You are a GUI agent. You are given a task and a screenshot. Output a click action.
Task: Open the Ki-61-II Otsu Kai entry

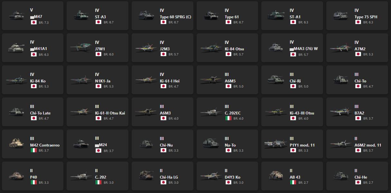pyautogui.click(x=110, y=113)
